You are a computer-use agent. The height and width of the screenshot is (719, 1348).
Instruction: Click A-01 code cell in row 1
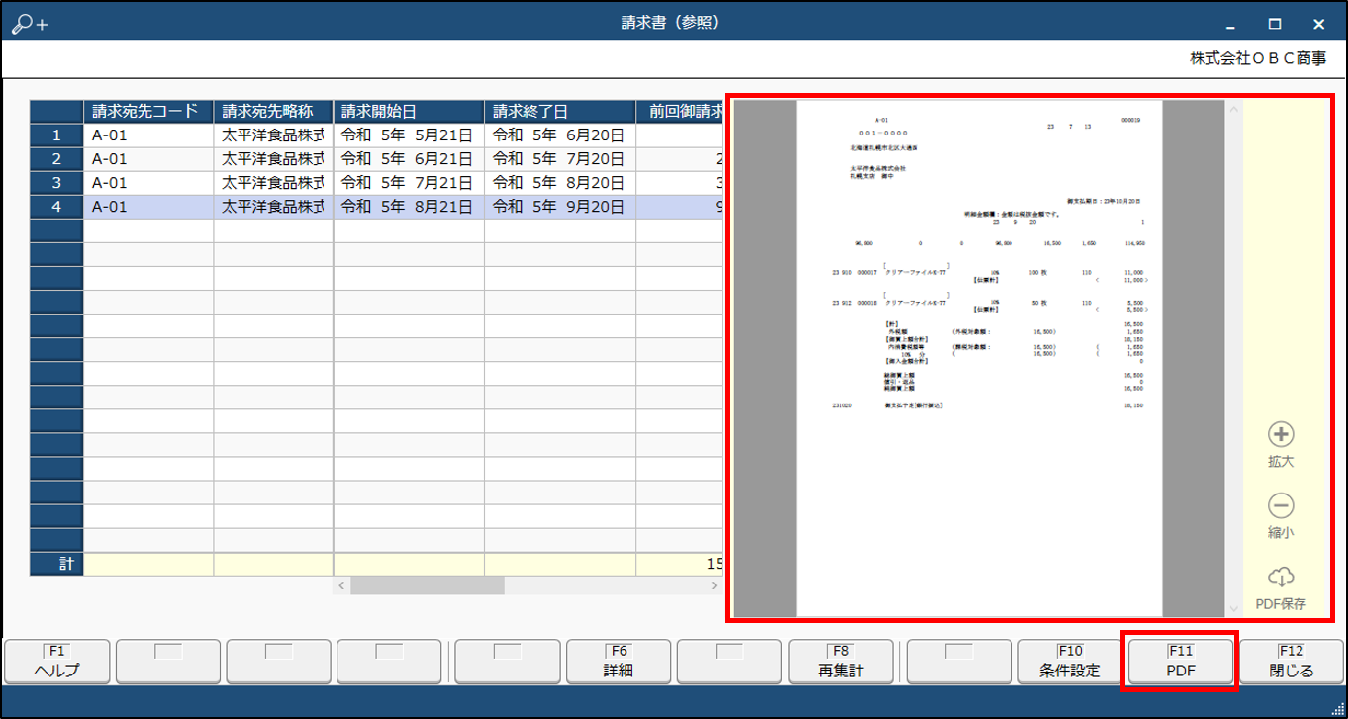click(x=148, y=135)
